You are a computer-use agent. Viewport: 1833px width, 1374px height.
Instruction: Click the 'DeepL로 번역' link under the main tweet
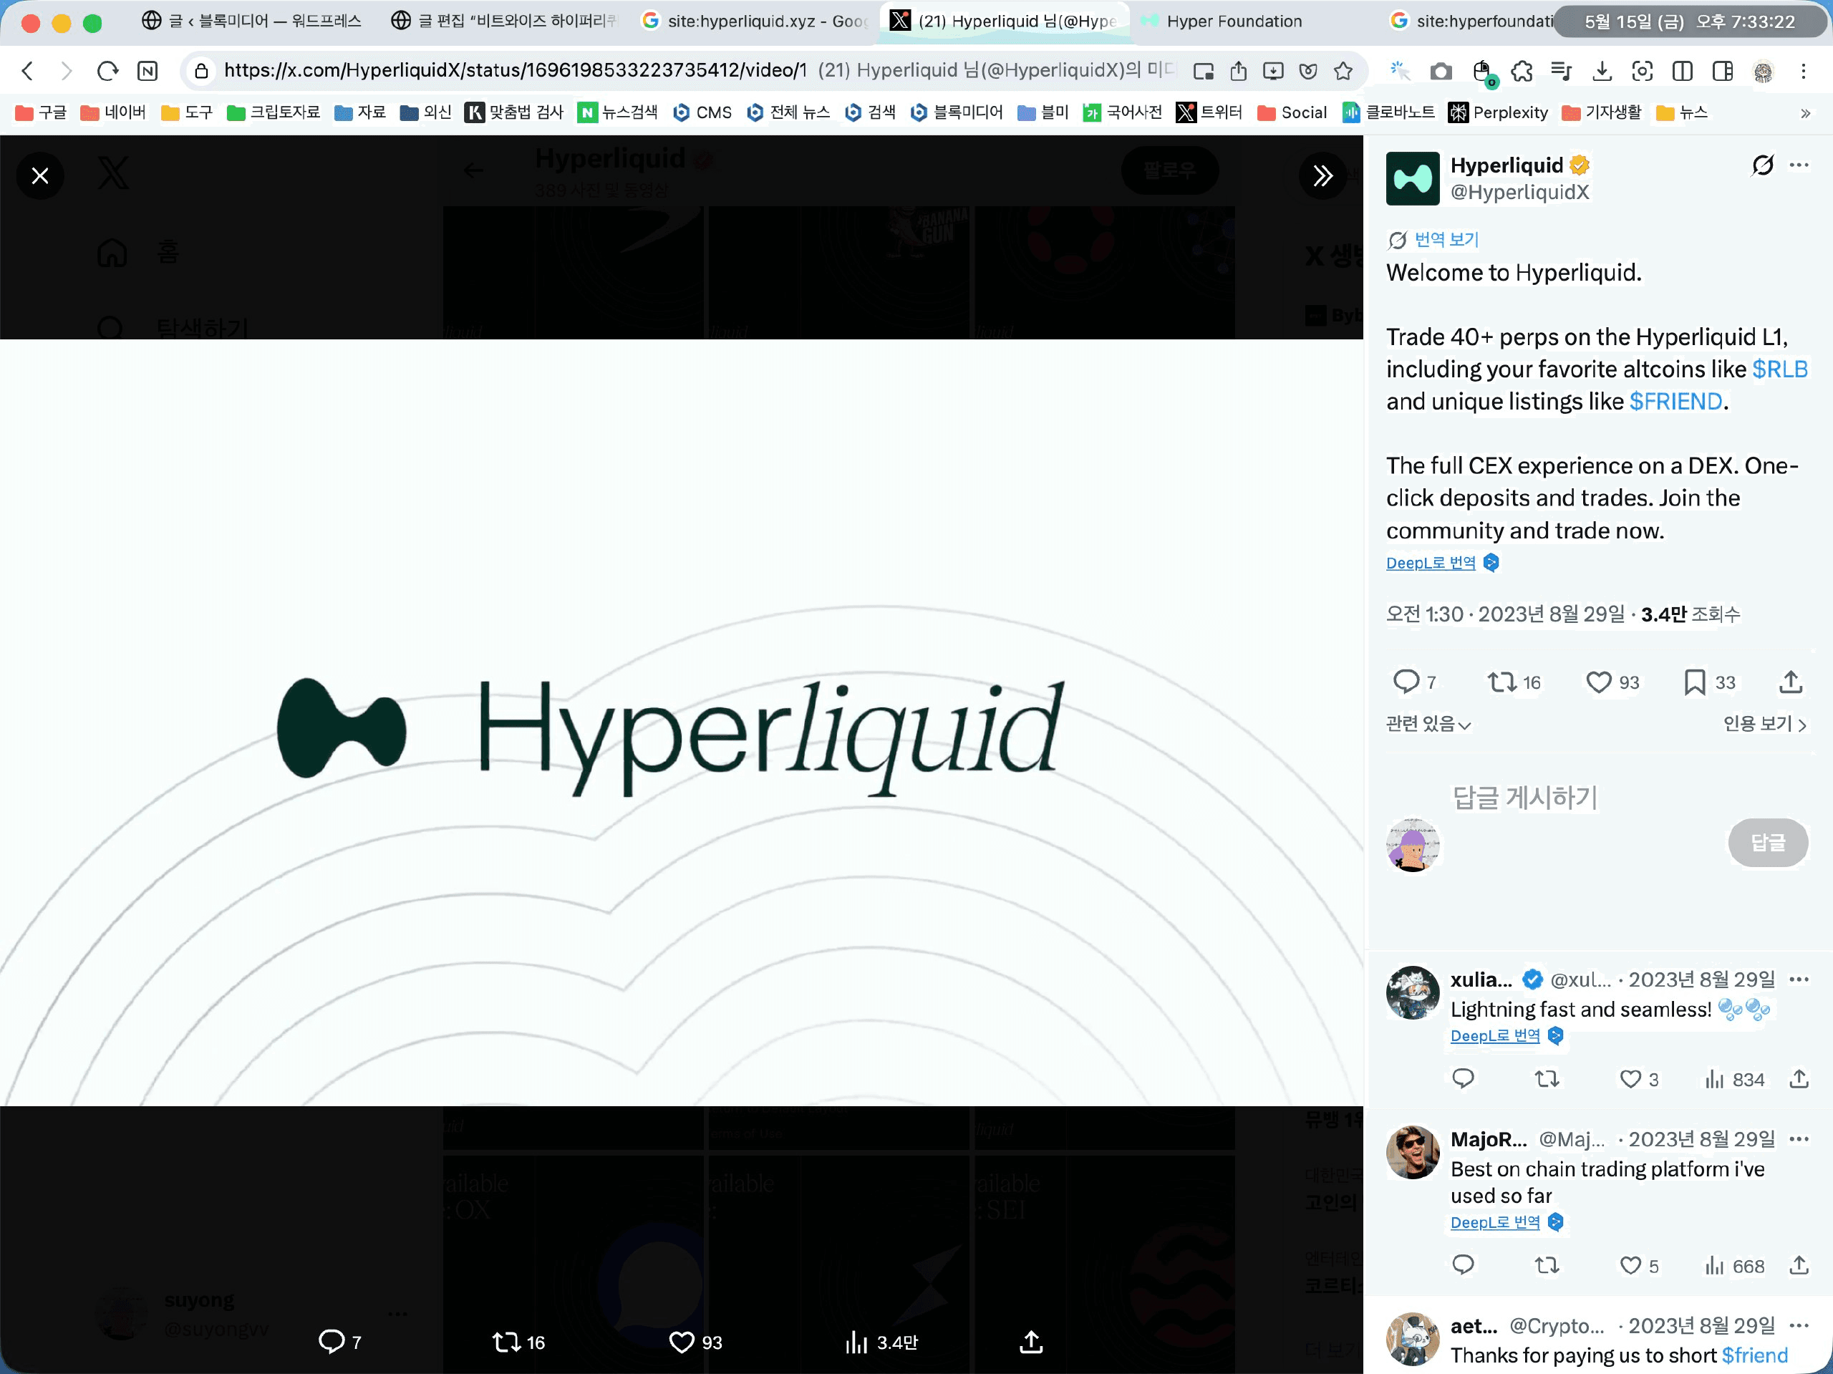point(1431,563)
